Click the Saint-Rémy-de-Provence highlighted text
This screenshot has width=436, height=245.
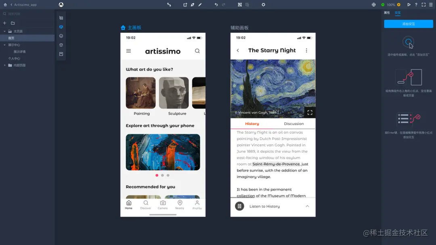coord(276,164)
